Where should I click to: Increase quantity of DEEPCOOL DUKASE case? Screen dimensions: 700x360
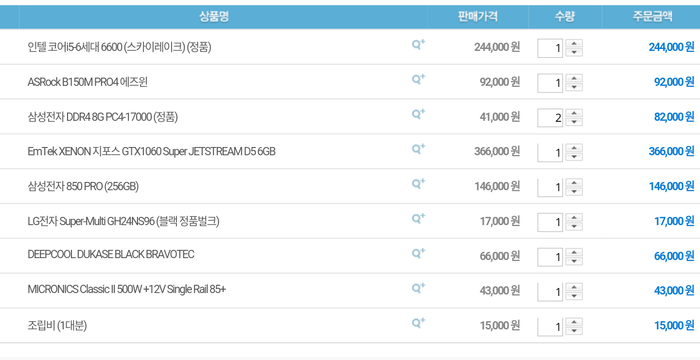point(574,252)
